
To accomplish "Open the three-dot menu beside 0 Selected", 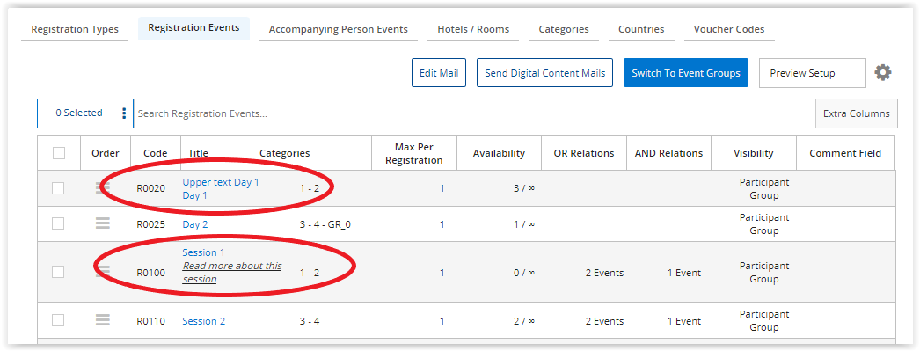I will click(x=124, y=113).
